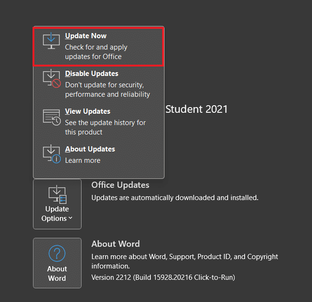
Task: Click the Office Updates heading
Action: pos(120,185)
